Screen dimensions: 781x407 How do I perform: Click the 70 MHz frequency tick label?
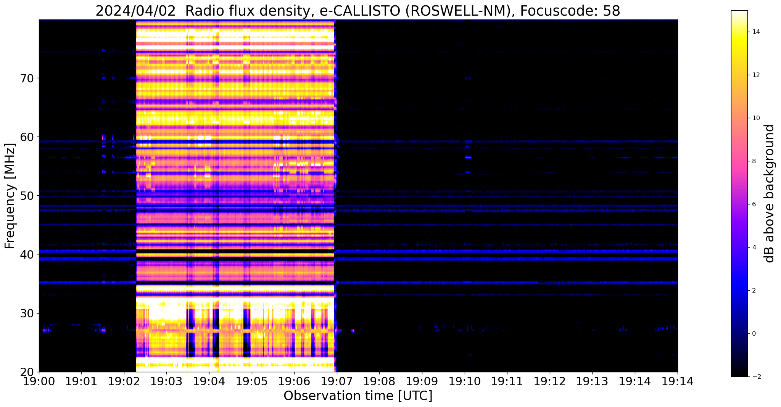click(x=26, y=78)
